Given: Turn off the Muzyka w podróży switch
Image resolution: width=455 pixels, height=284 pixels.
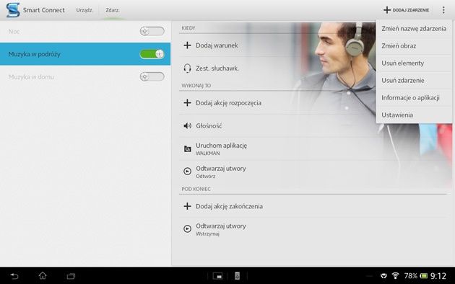Looking at the screenshot, I should (x=152, y=54).
